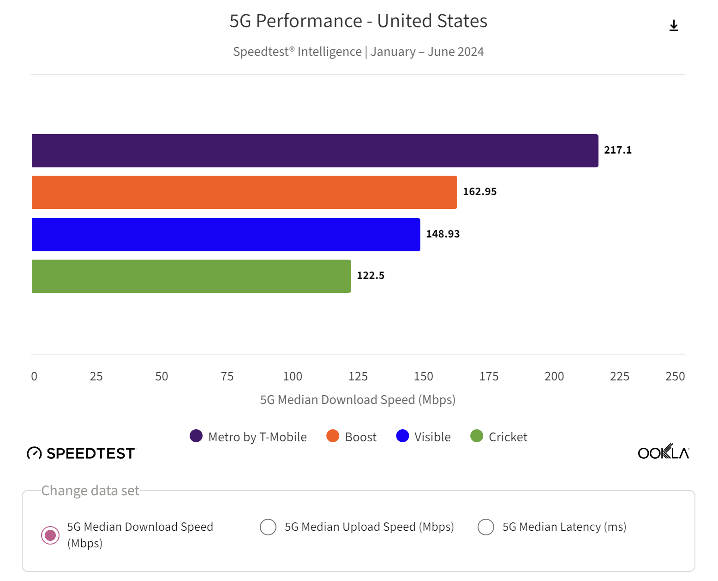The height and width of the screenshot is (581, 718).
Task: Toggle Cricket visibility in the legend
Action: 508,436
